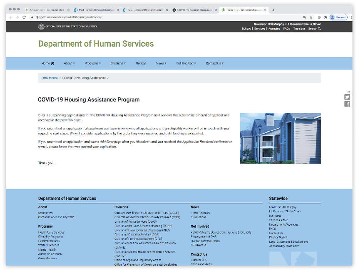Bookmark this page with the star icon
This screenshot has height=271, width=358.
point(311,17)
